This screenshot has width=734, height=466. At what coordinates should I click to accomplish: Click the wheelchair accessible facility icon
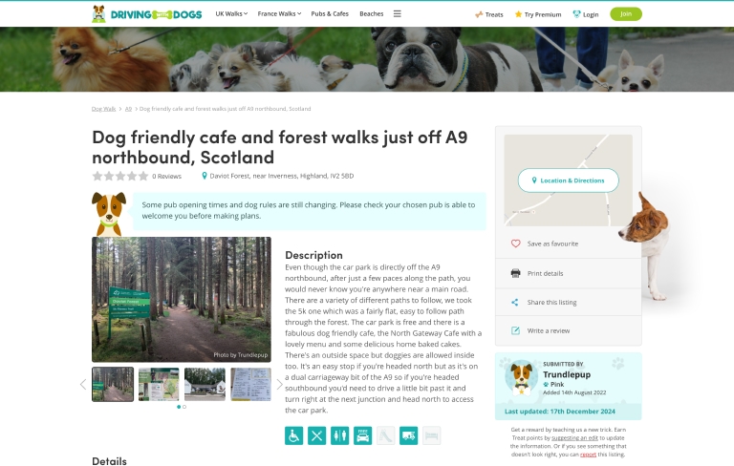point(293,435)
